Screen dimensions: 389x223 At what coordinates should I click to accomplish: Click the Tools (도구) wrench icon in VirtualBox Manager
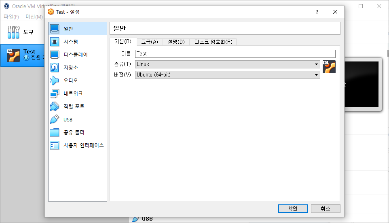13,32
